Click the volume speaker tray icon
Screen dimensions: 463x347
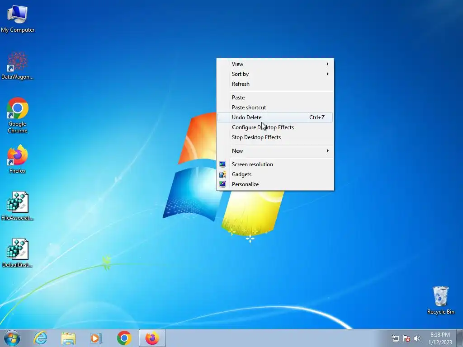[417, 338]
